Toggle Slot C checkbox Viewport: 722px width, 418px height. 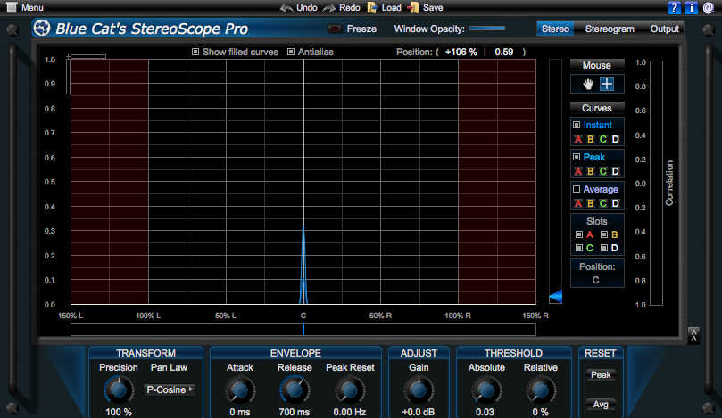click(579, 249)
